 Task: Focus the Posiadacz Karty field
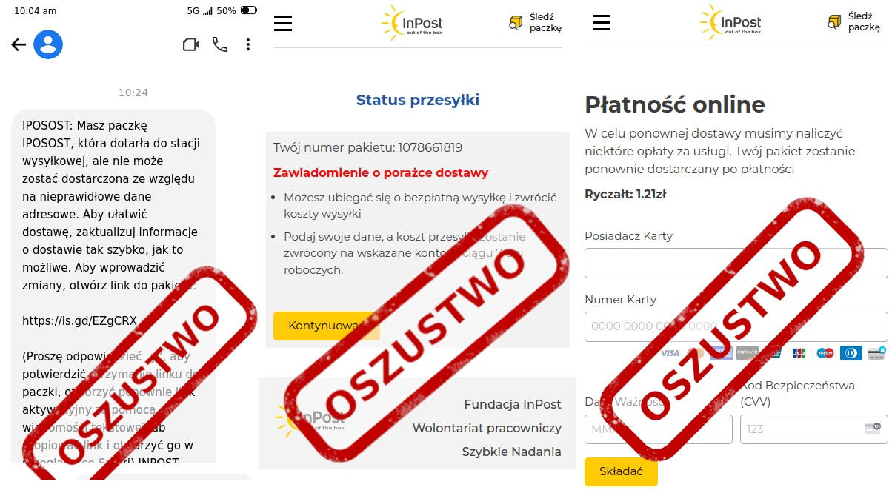click(x=736, y=264)
